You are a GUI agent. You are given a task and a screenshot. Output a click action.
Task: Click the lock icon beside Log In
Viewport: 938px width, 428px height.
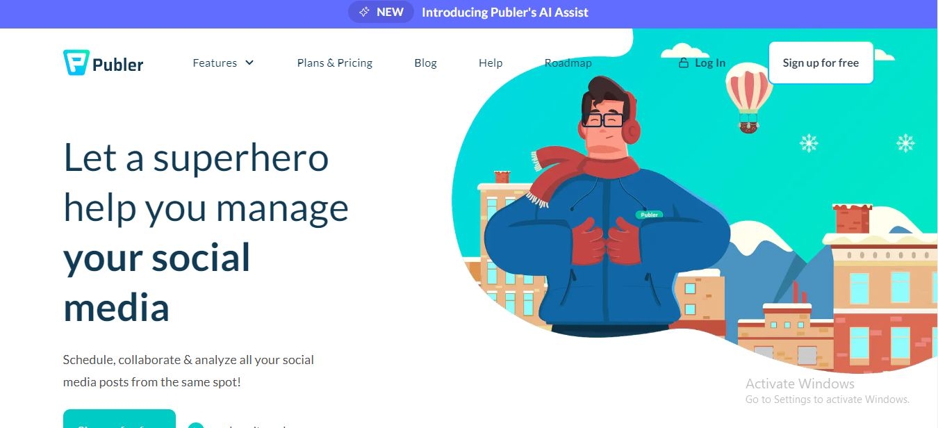pos(684,63)
